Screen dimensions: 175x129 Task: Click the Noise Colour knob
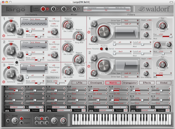(81, 71)
